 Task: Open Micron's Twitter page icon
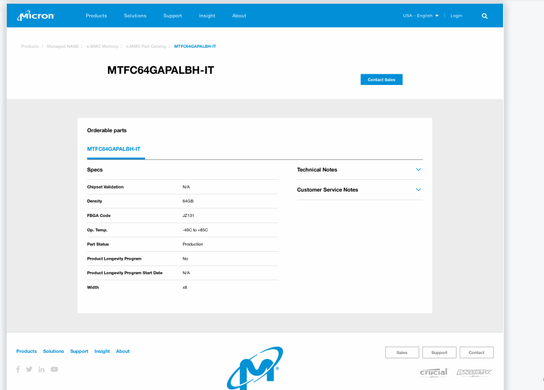[x=29, y=369]
